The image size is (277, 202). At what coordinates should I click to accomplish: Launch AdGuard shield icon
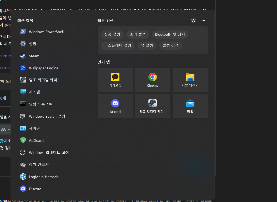click(23, 141)
